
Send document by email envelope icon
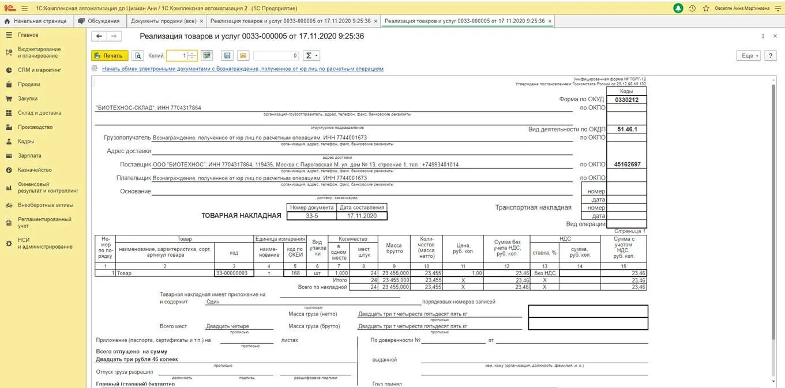pos(243,56)
